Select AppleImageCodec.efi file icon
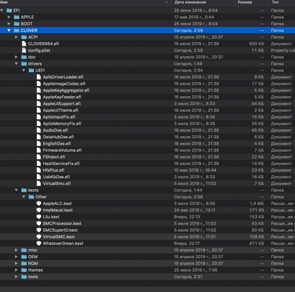Image resolution: width=295 pixels, height=292 pixels. [x=39, y=84]
